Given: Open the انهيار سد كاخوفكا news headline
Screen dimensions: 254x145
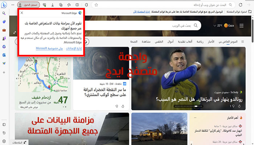Looking at the screenshot, I should pos(218,133).
